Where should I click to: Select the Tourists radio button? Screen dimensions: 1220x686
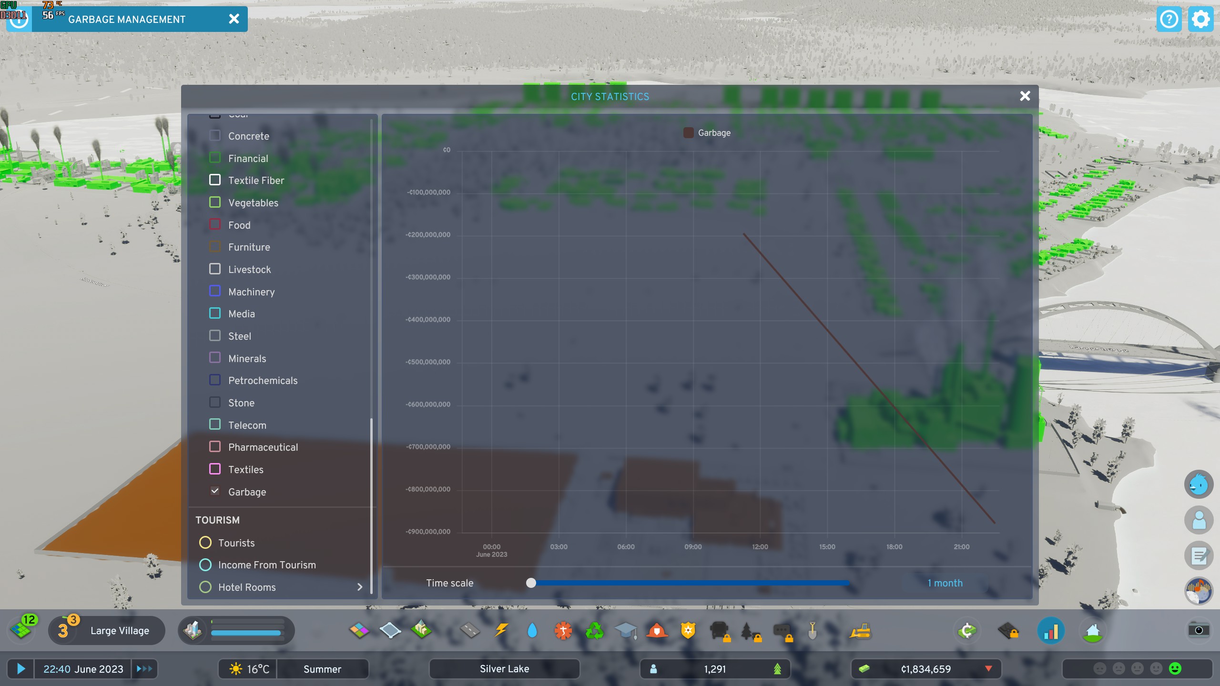206,543
